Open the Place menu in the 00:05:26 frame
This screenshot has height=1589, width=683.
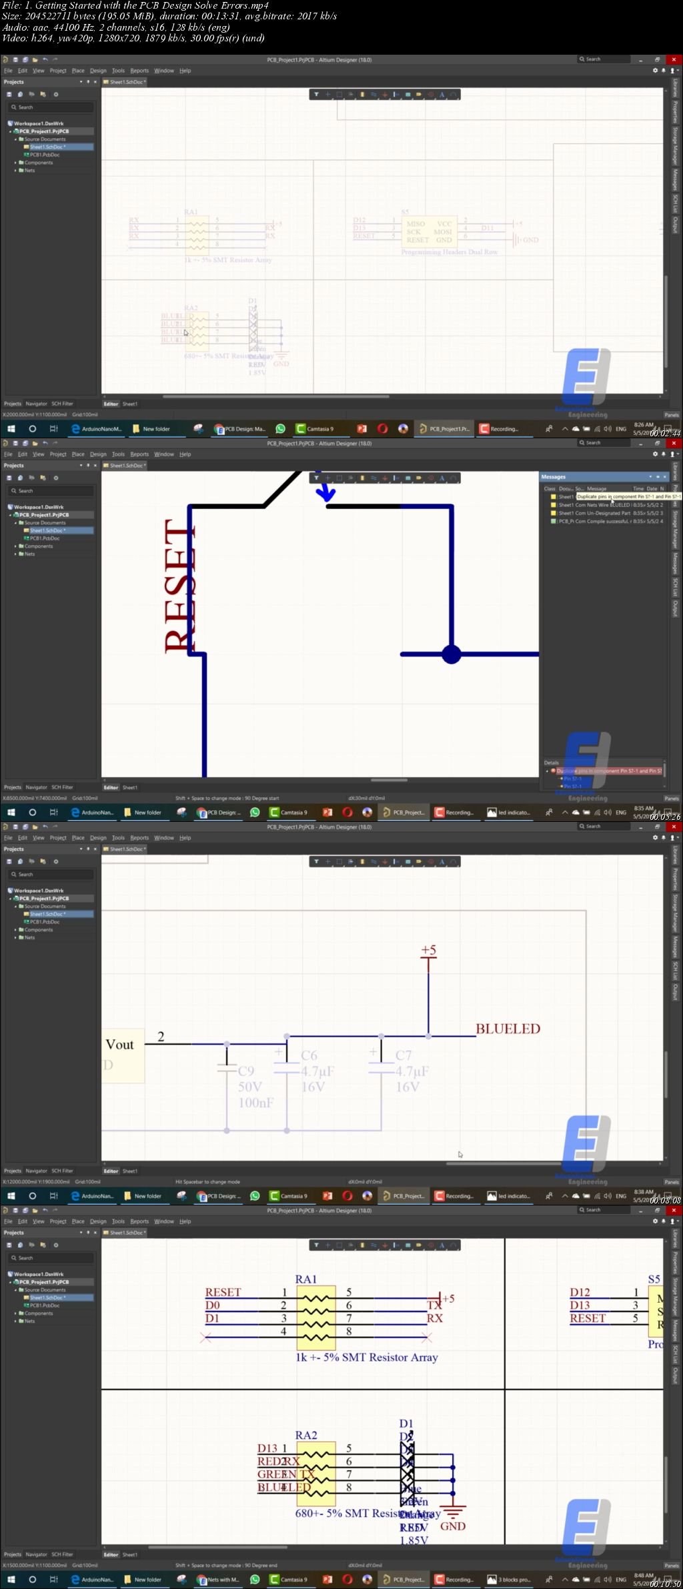78,454
